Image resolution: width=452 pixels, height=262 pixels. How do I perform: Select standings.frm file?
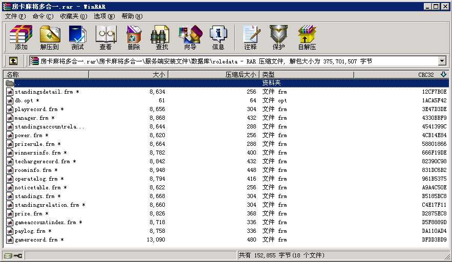[x=37, y=196]
